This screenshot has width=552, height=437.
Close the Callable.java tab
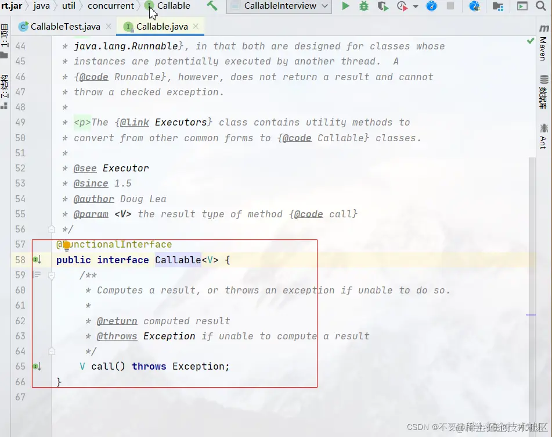pos(196,26)
